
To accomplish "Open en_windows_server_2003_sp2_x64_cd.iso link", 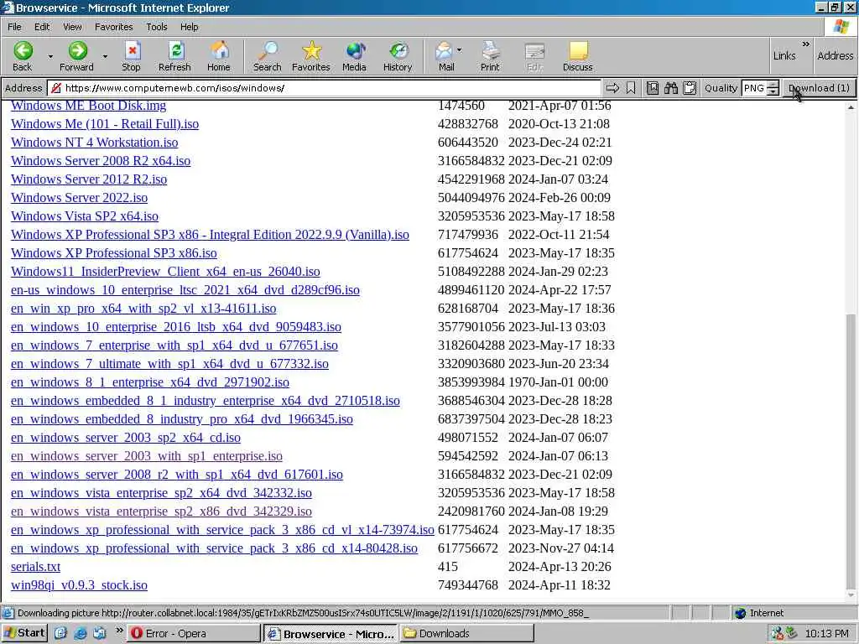I will point(126,438).
